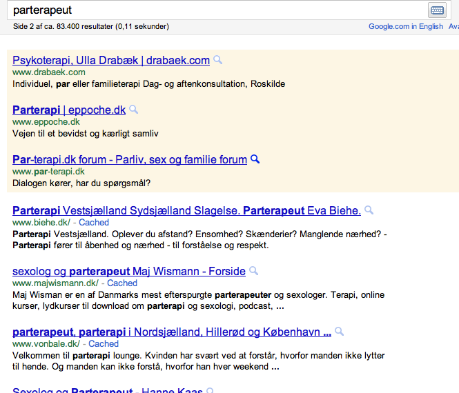Screen dimensions: 459x393
Task: Click the search field containing "parterapeut"
Action: click(x=214, y=10)
